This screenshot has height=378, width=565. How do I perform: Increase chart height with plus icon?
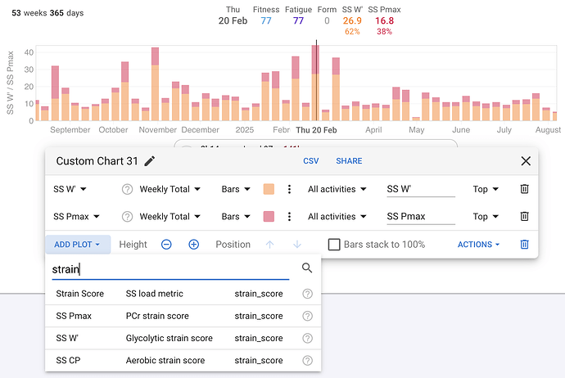click(x=194, y=245)
